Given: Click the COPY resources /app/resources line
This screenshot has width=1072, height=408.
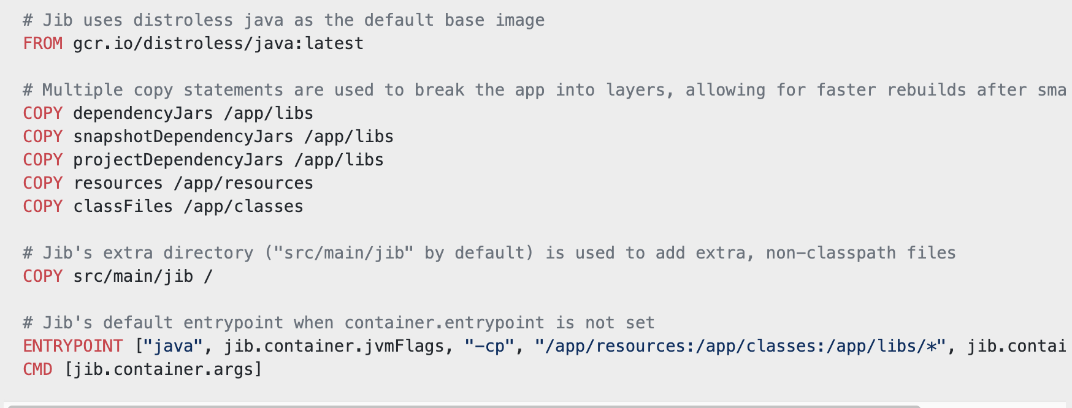Looking at the screenshot, I should click(x=168, y=183).
